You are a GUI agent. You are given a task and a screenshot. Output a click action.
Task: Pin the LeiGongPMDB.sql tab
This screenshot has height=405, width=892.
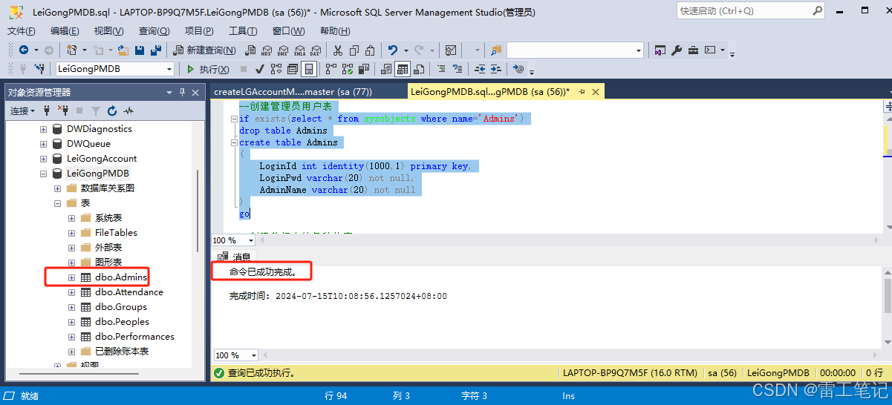click(582, 91)
